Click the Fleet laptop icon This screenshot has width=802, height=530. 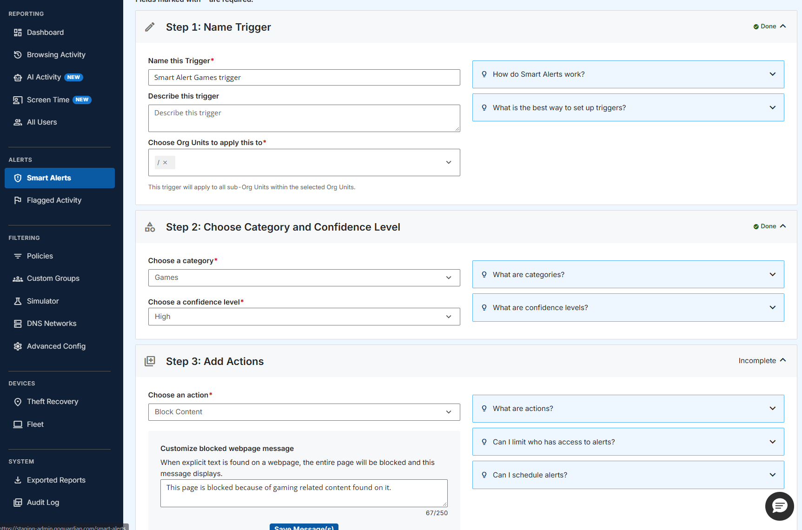click(x=18, y=424)
